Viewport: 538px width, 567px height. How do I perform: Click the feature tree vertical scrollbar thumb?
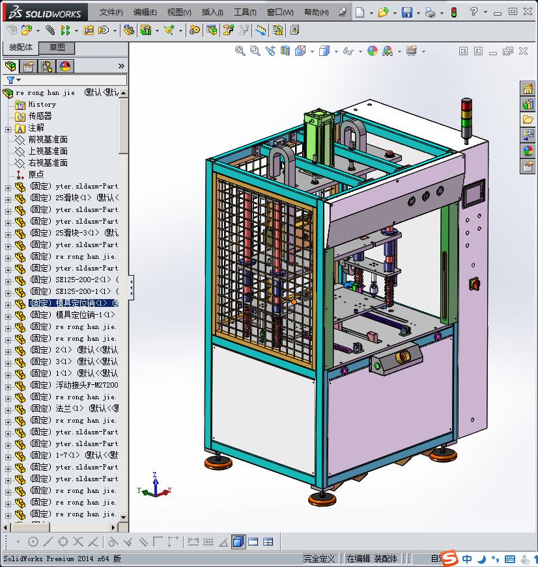(123, 126)
